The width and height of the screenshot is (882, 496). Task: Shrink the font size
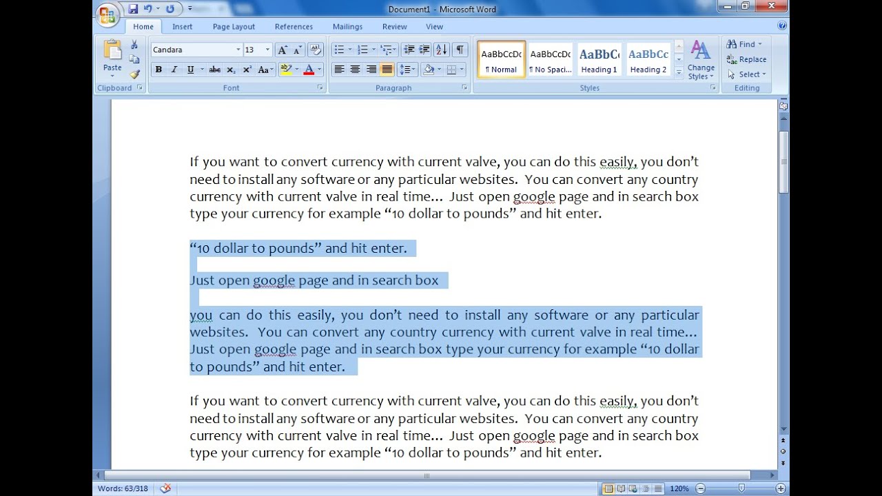click(x=297, y=50)
